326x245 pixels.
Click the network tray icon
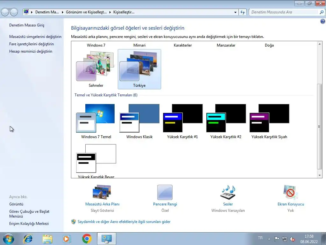click(x=284, y=239)
